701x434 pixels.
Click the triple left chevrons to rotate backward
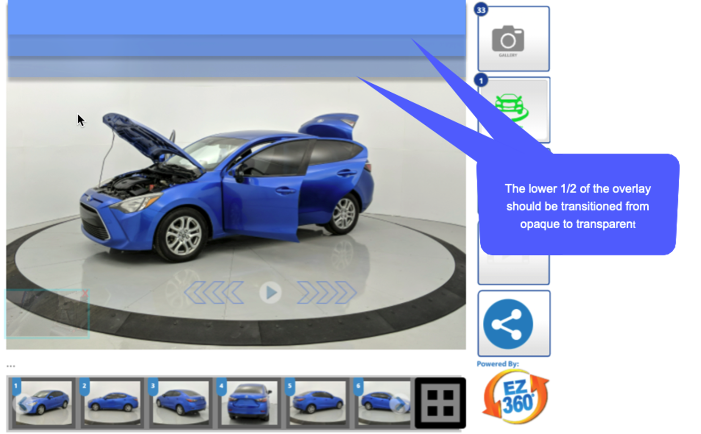[214, 293]
